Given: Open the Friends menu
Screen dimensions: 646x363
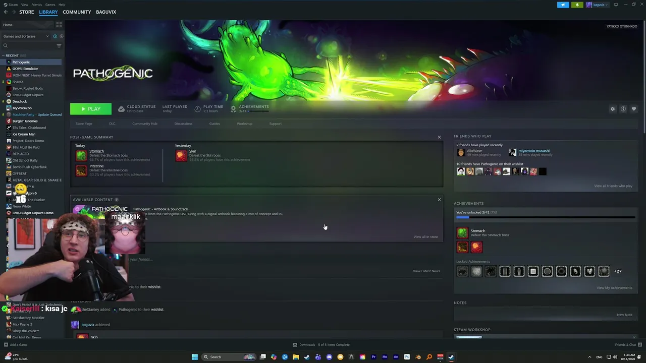Looking at the screenshot, I should click(x=37, y=5).
